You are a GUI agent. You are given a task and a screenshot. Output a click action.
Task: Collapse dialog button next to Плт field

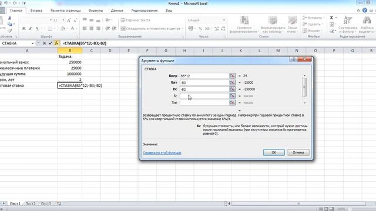232,83
